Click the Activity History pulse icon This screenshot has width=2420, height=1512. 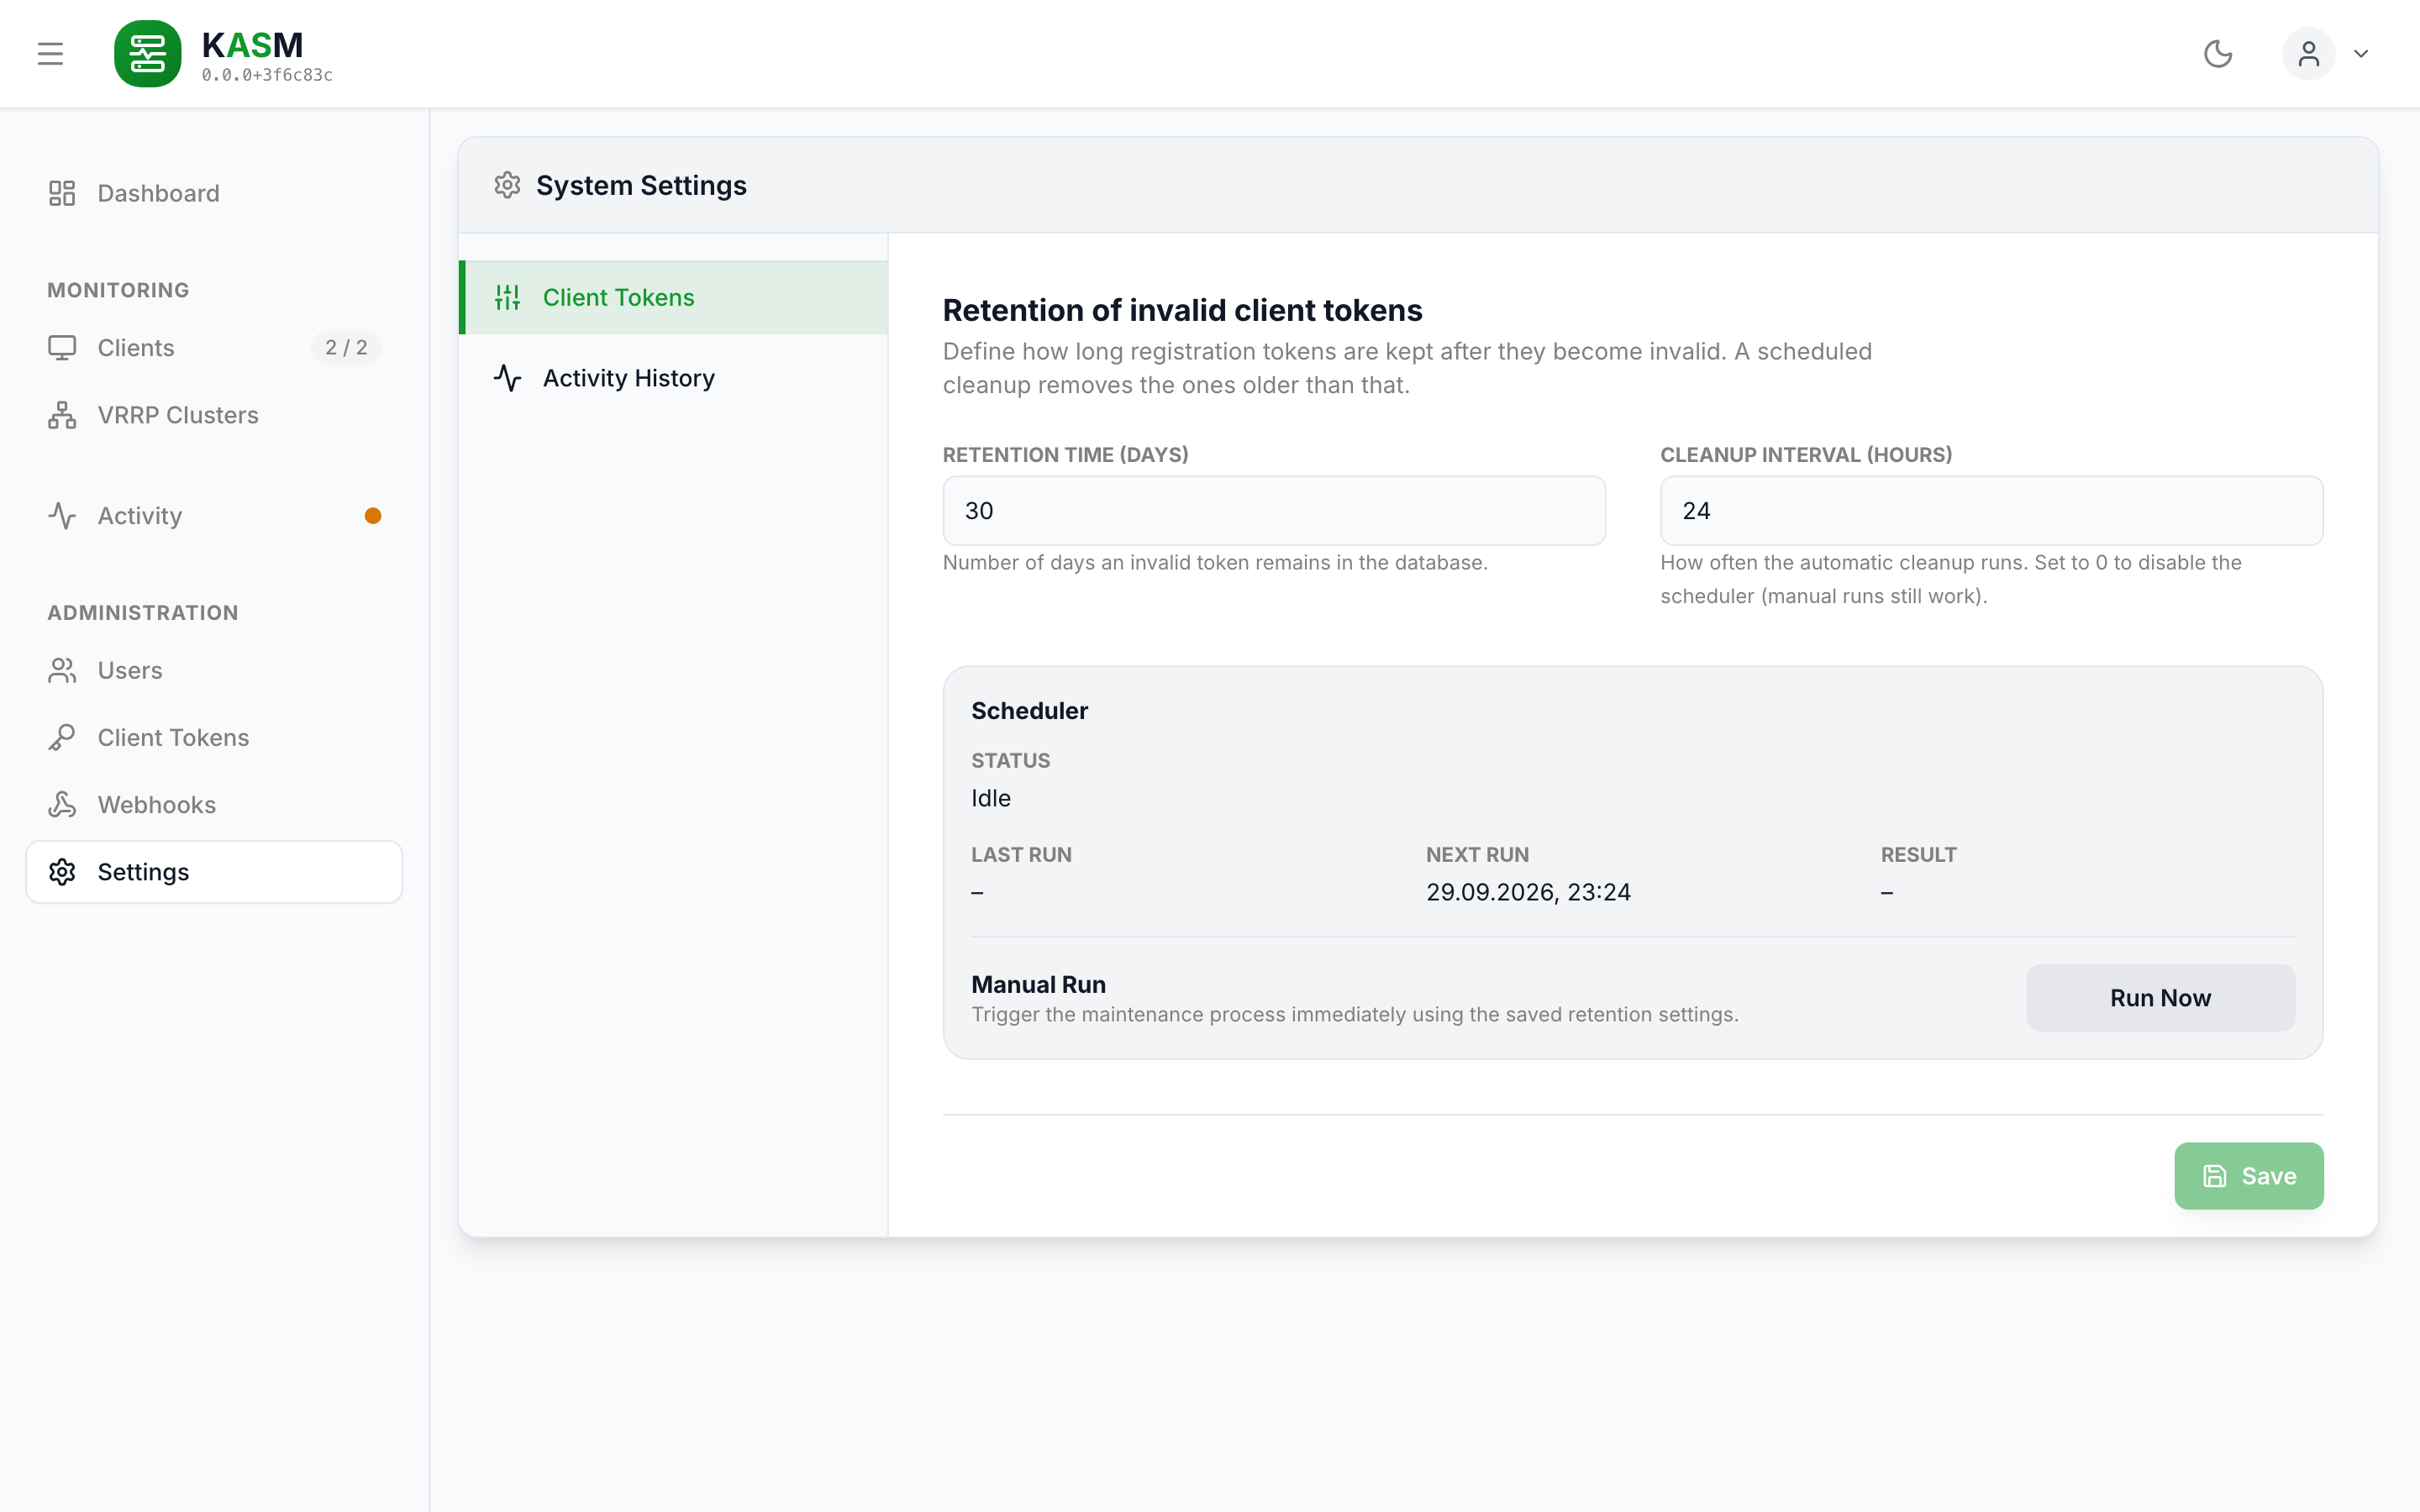507,378
